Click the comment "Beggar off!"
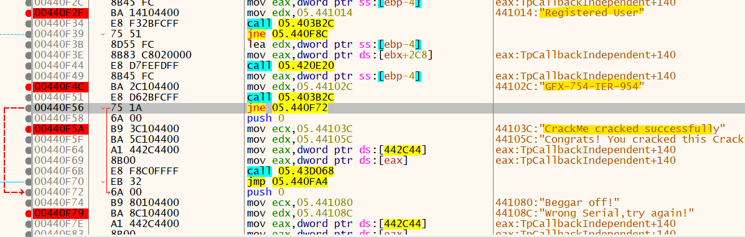Viewport: 745px width, 237px height. point(579,202)
